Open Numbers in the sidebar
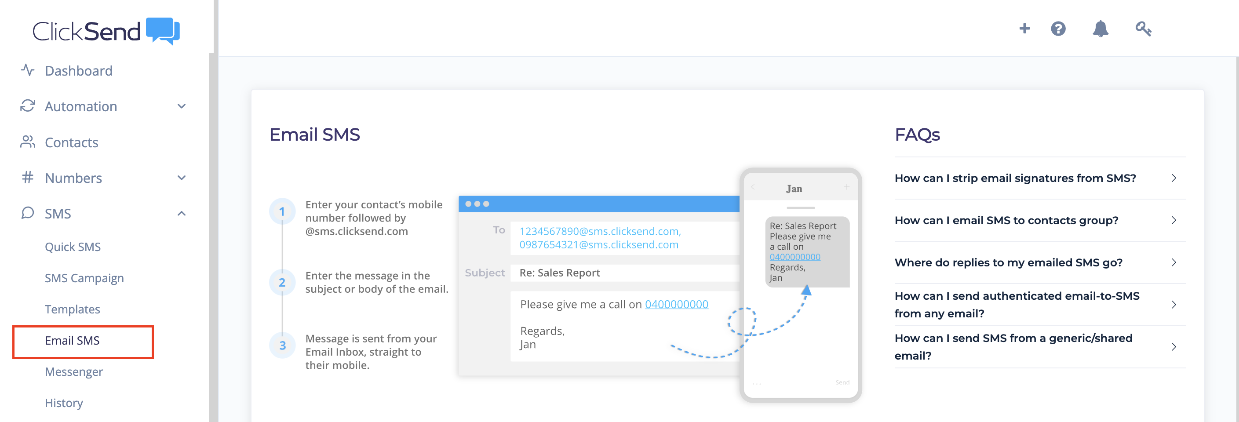 [x=73, y=178]
